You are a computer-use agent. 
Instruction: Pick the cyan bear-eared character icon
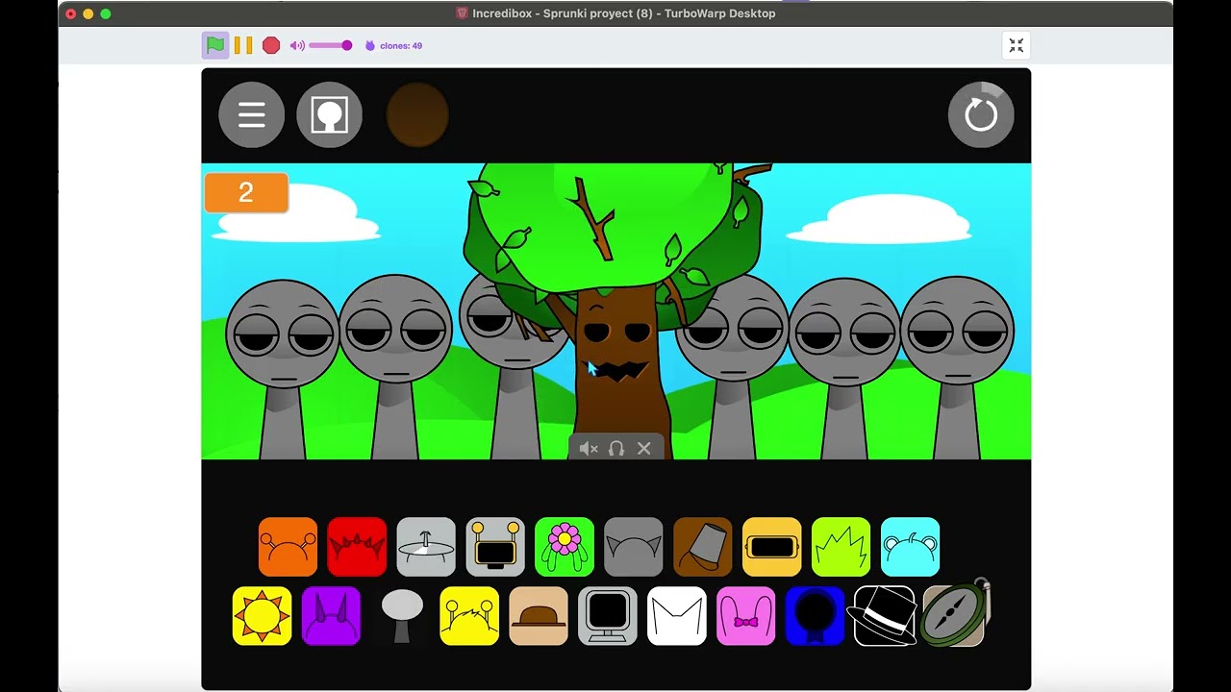pos(911,547)
